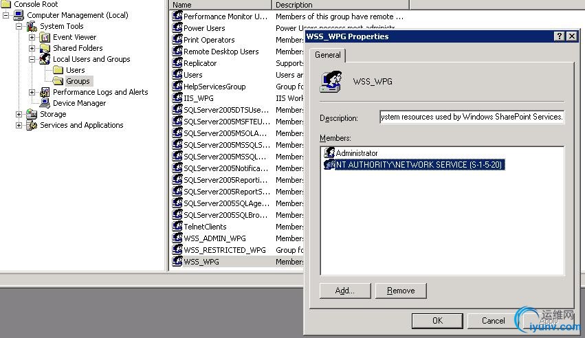The image size is (585, 338).
Task: Click the Computer Management computer icon
Action: tap(19, 15)
